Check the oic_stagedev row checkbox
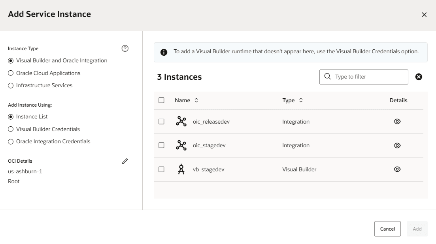The image size is (436, 244). coord(161,145)
